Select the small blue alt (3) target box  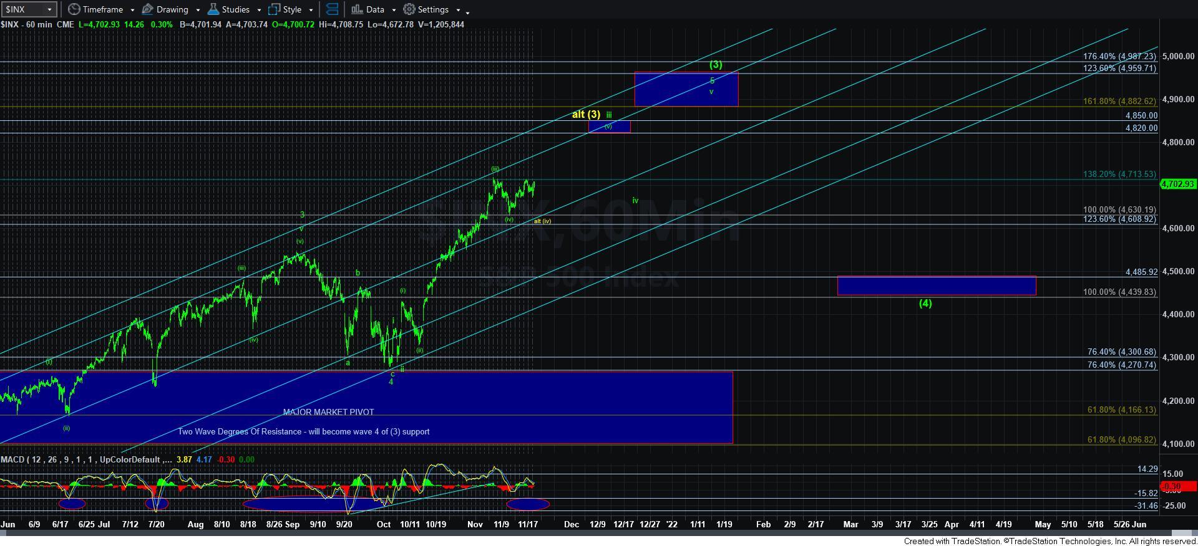tap(609, 127)
